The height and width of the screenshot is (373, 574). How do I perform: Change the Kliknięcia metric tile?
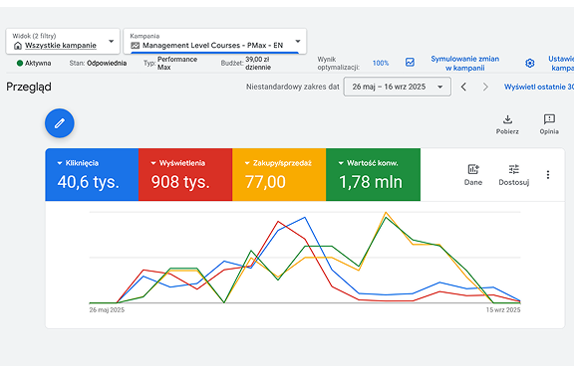(92, 175)
